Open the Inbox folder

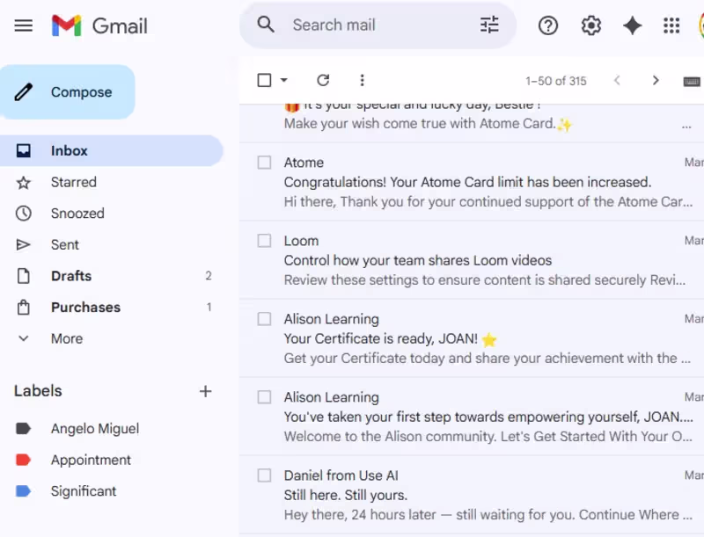tap(112, 150)
